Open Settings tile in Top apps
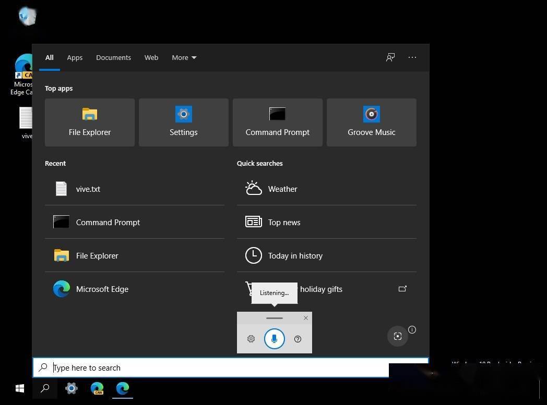The width and height of the screenshot is (547, 405). click(184, 122)
